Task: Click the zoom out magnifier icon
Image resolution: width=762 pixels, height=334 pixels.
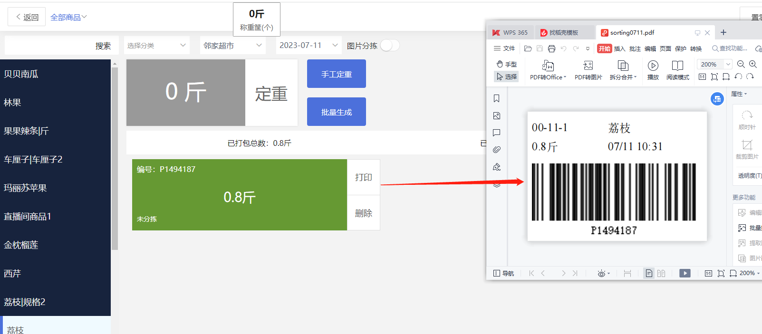Action: pyautogui.click(x=741, y=64)
